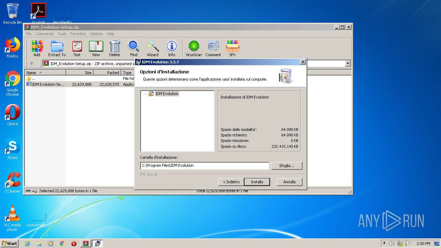
Task: Click the Annulla button
Action: click(289, 182)
